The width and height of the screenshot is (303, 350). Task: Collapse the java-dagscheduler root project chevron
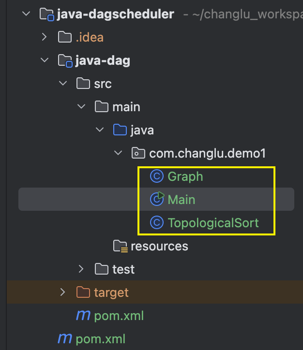pos(26,14)
